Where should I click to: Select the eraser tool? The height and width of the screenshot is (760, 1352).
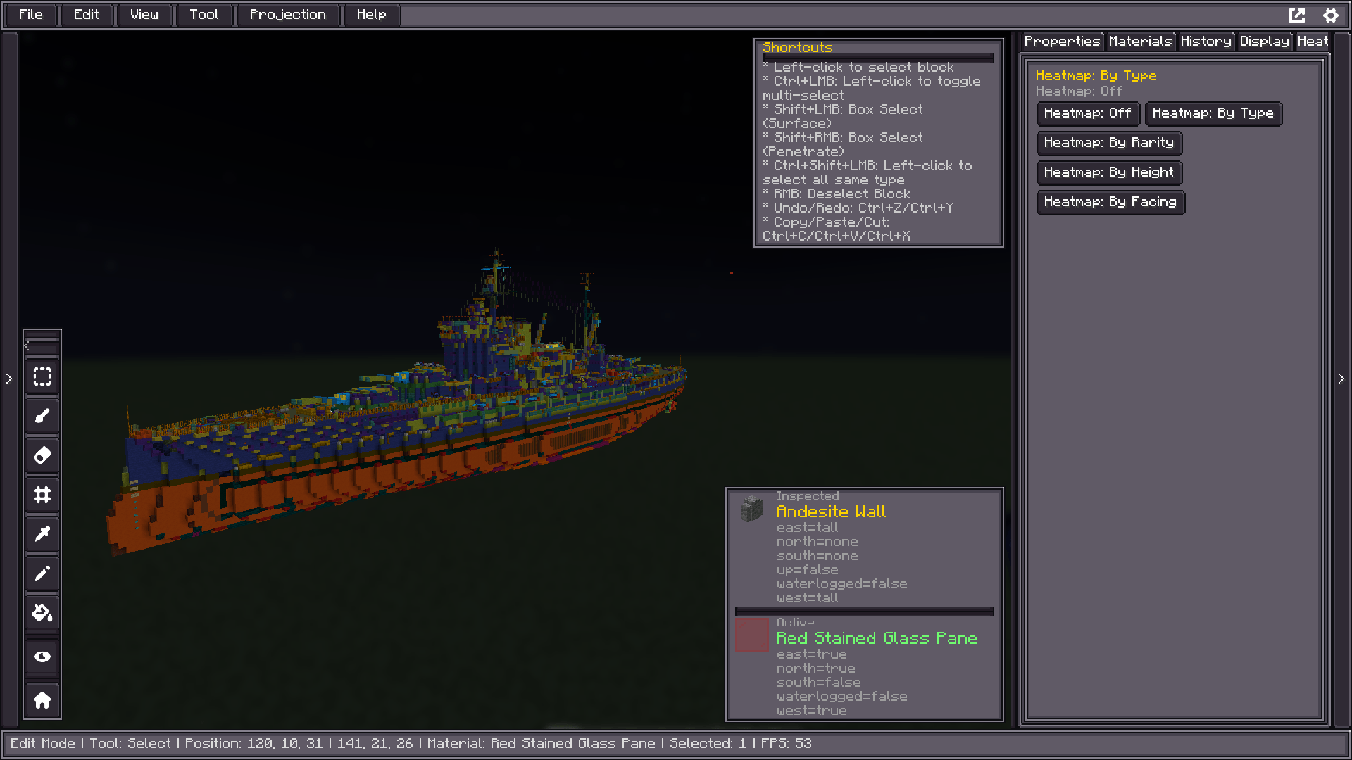pos(42,456)
